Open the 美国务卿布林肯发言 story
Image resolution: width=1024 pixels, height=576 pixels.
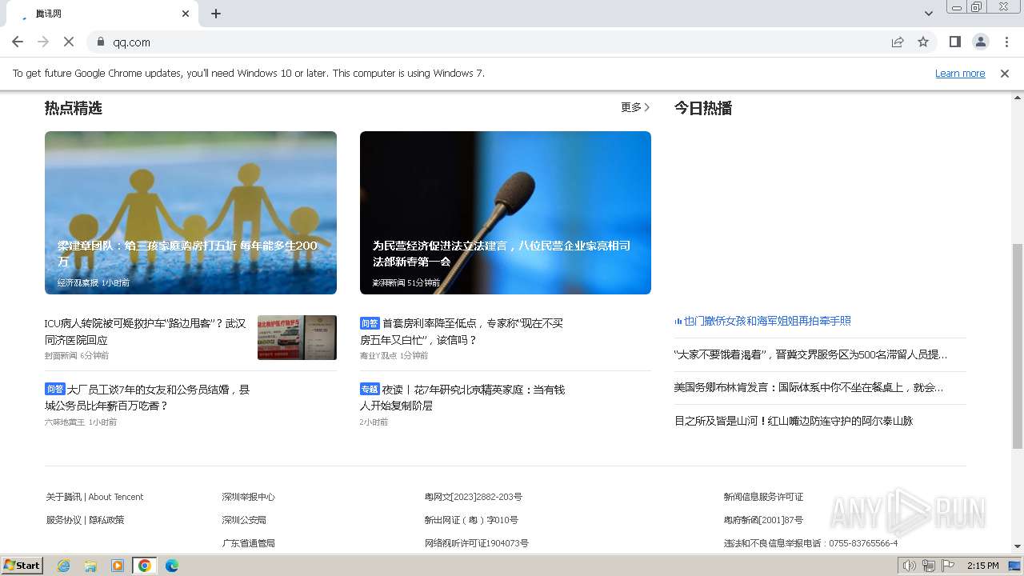809,387
